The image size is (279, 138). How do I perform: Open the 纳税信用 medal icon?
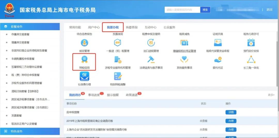click(84, 60)
